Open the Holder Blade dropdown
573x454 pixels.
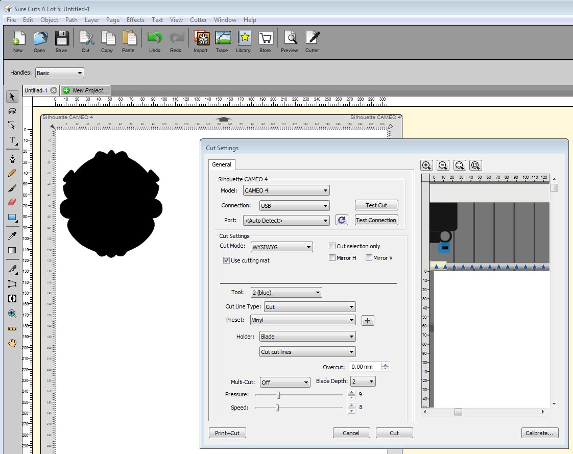(307, 337)
